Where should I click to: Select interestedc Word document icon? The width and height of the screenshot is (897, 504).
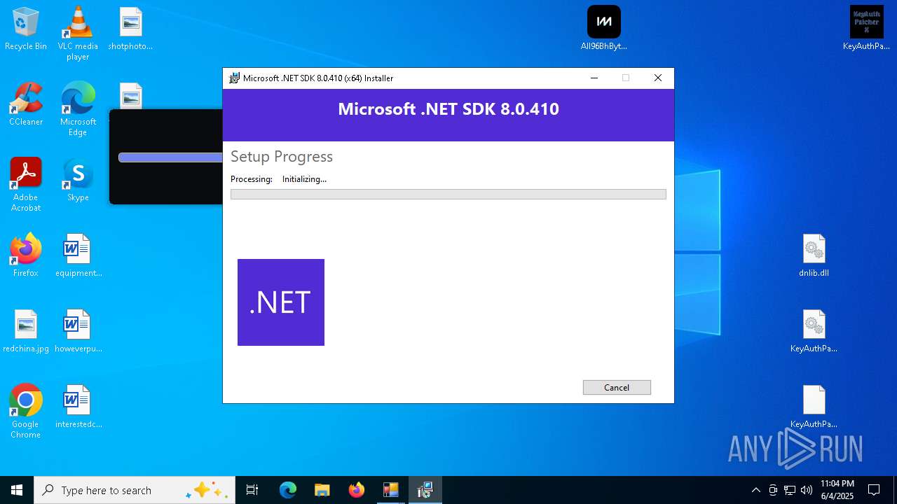coord(78,407)
